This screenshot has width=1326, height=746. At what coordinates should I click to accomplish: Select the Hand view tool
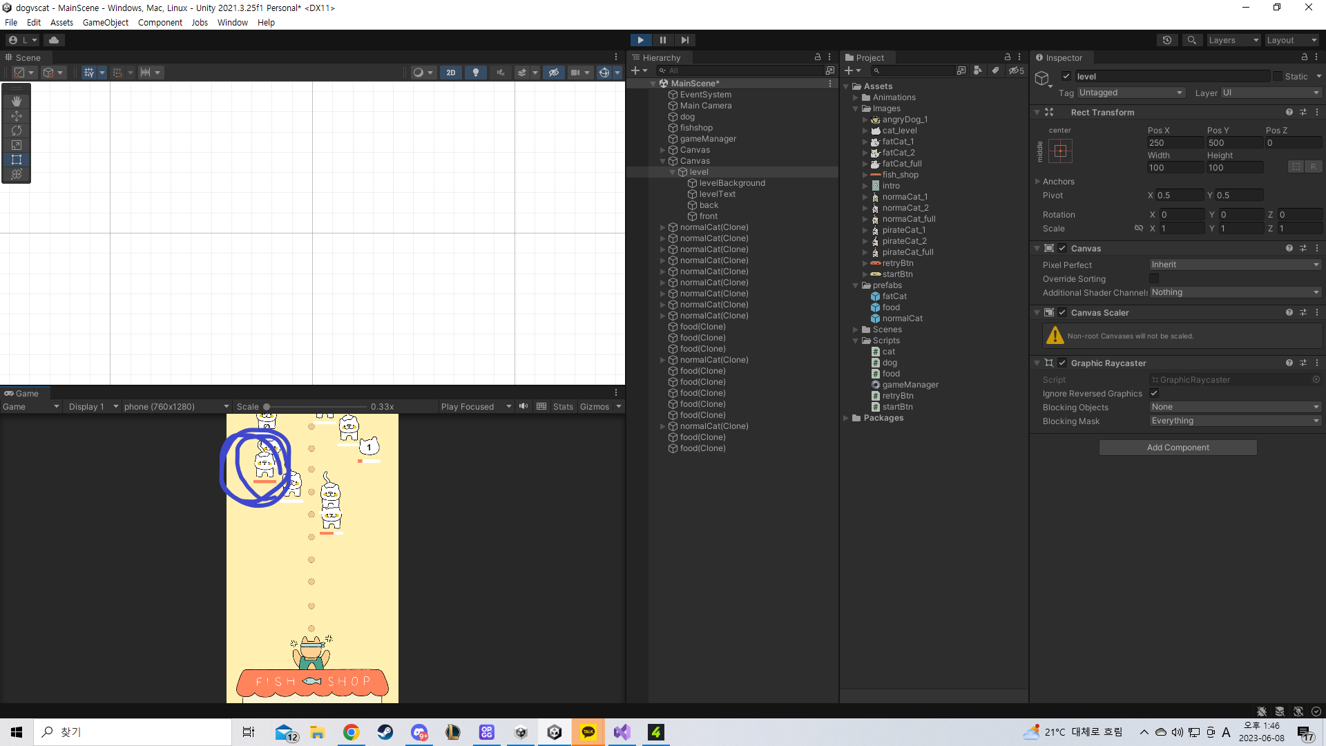pos(17,101)
